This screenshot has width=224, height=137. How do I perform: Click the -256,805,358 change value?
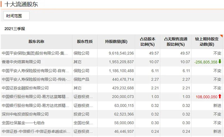206,62
